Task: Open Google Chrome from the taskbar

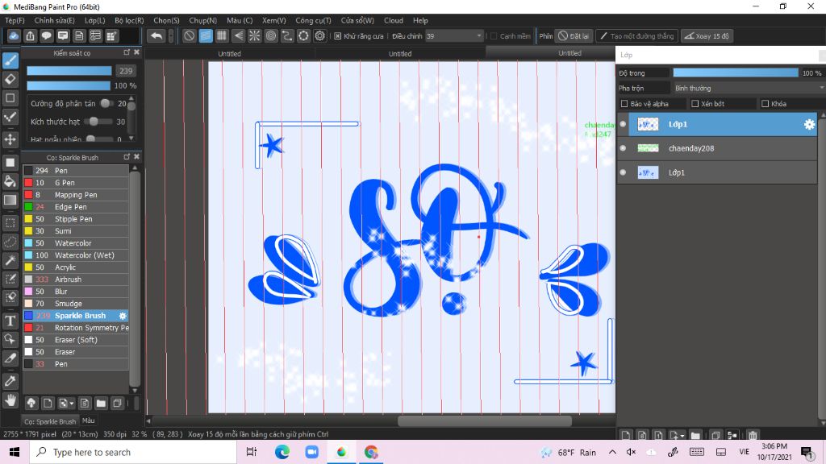Action: (x=371, y=452)
